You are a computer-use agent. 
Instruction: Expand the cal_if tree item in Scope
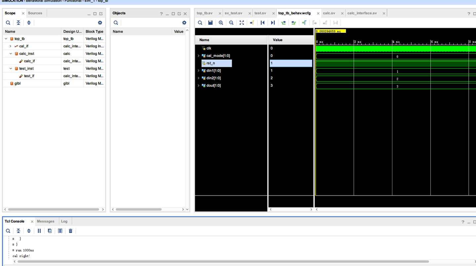10,46
